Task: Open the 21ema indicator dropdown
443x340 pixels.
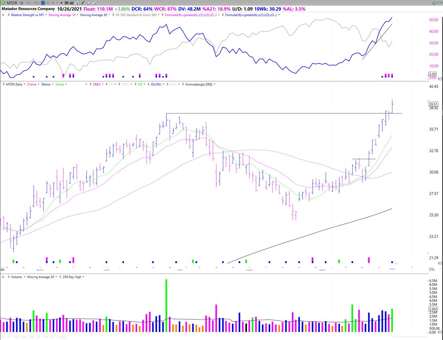Action: (38, 85)
